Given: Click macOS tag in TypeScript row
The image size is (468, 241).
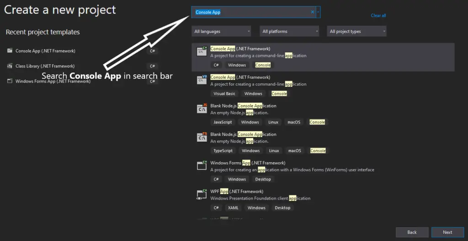Looking at the screenshot, I should pos(295,150).
